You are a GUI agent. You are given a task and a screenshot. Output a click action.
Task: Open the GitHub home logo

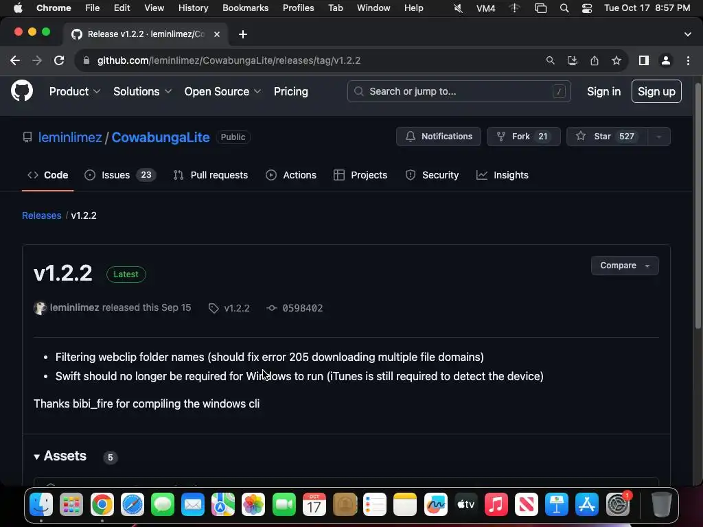coord(22,91)
